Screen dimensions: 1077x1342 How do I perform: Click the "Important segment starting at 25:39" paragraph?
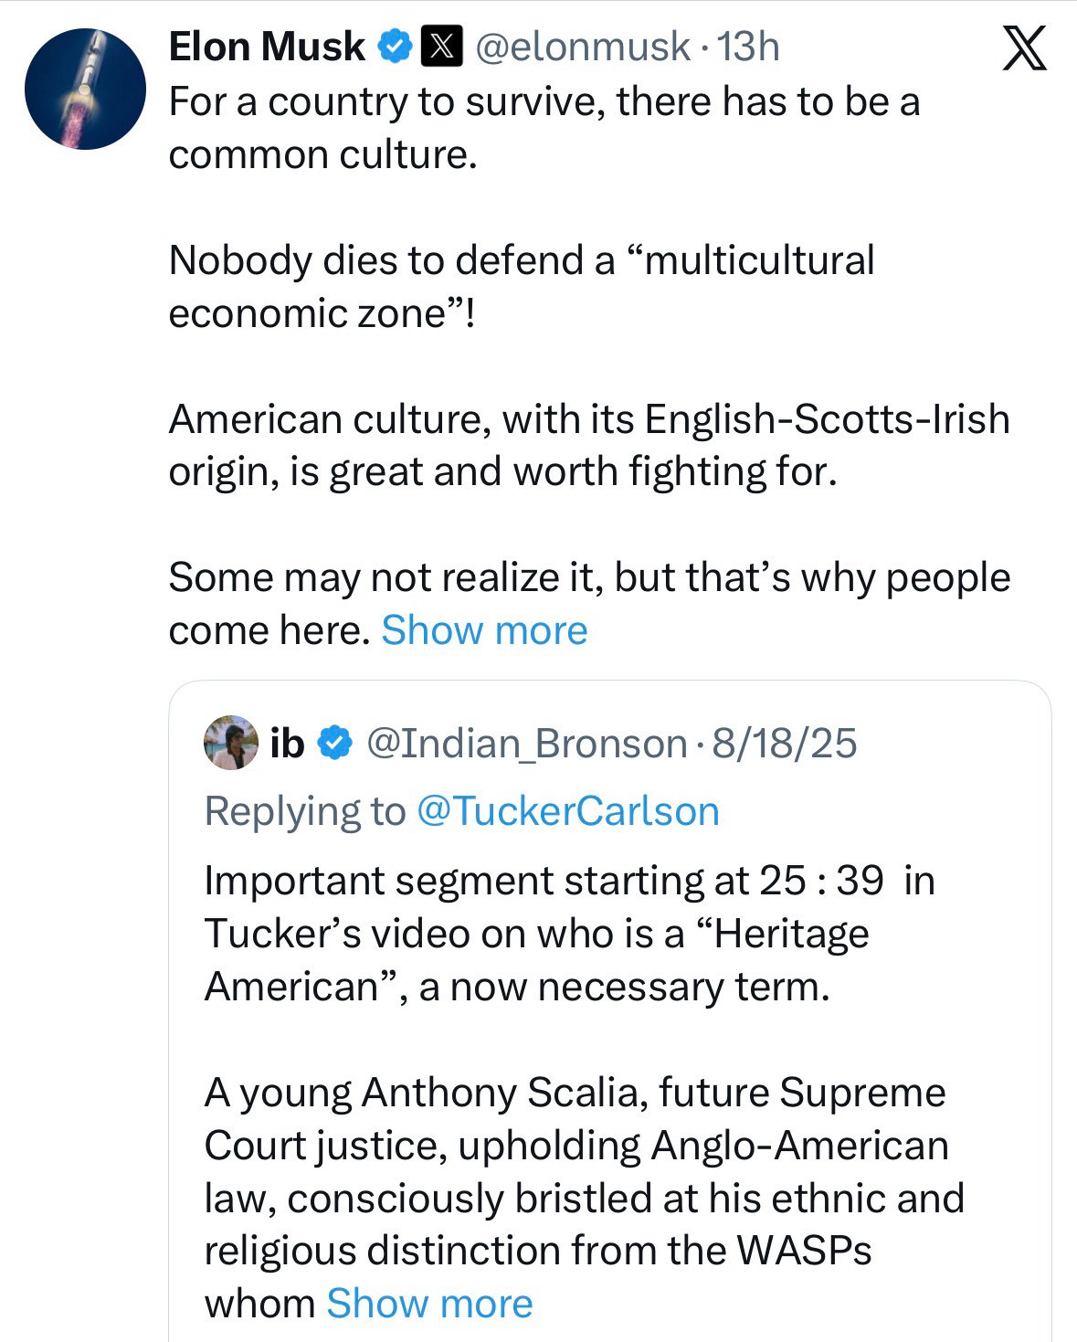point(568,934)
